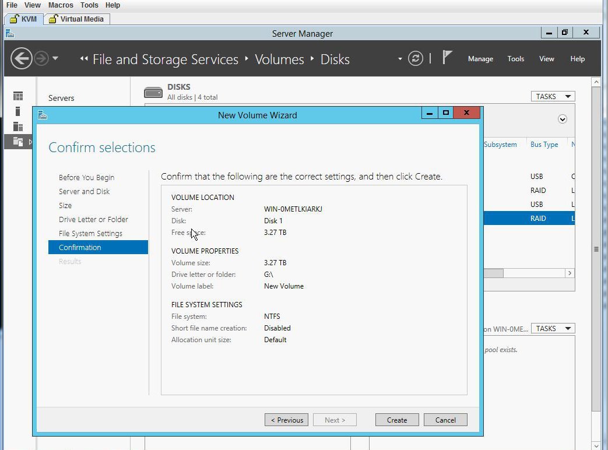The image size is (608, 450).
Task: Click the Previous button in the wizard
Action: [x=287, y=420]
